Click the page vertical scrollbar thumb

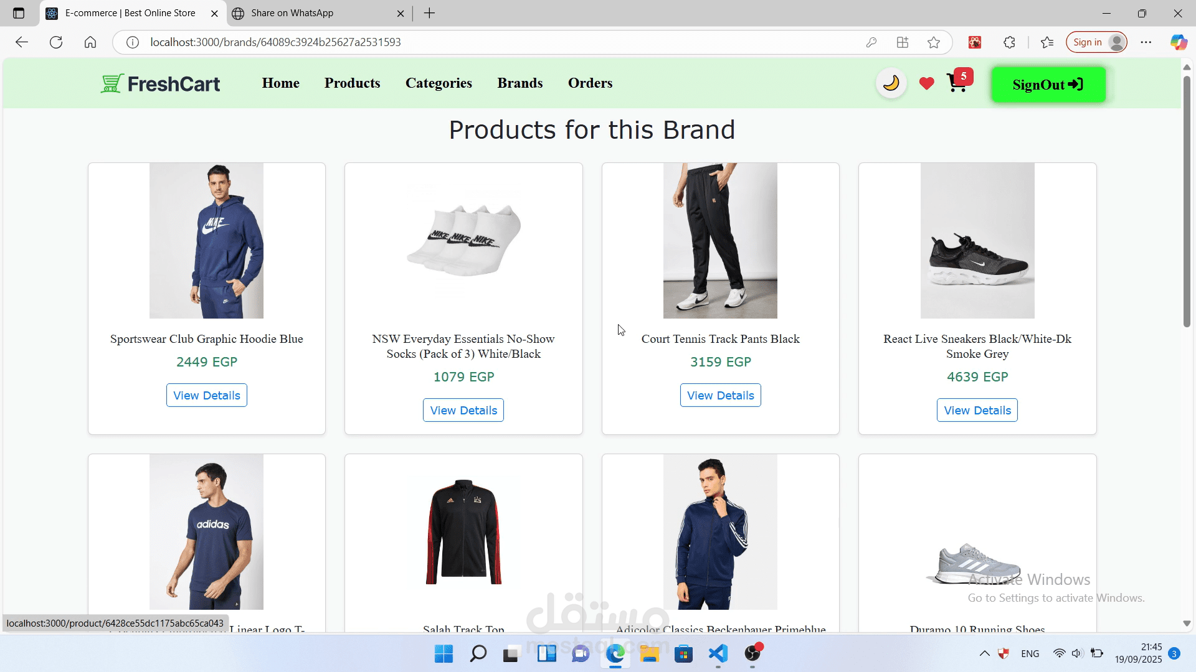tap(1187, 201)
